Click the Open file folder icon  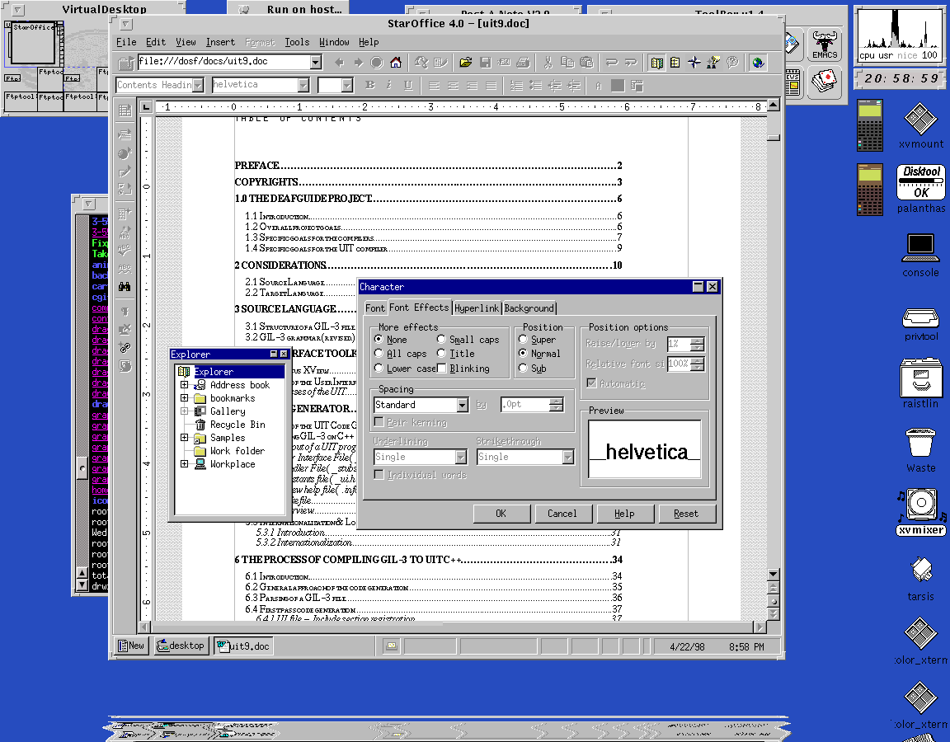[466, 63]
